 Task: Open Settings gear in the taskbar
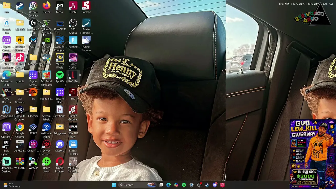coord(192,185)
